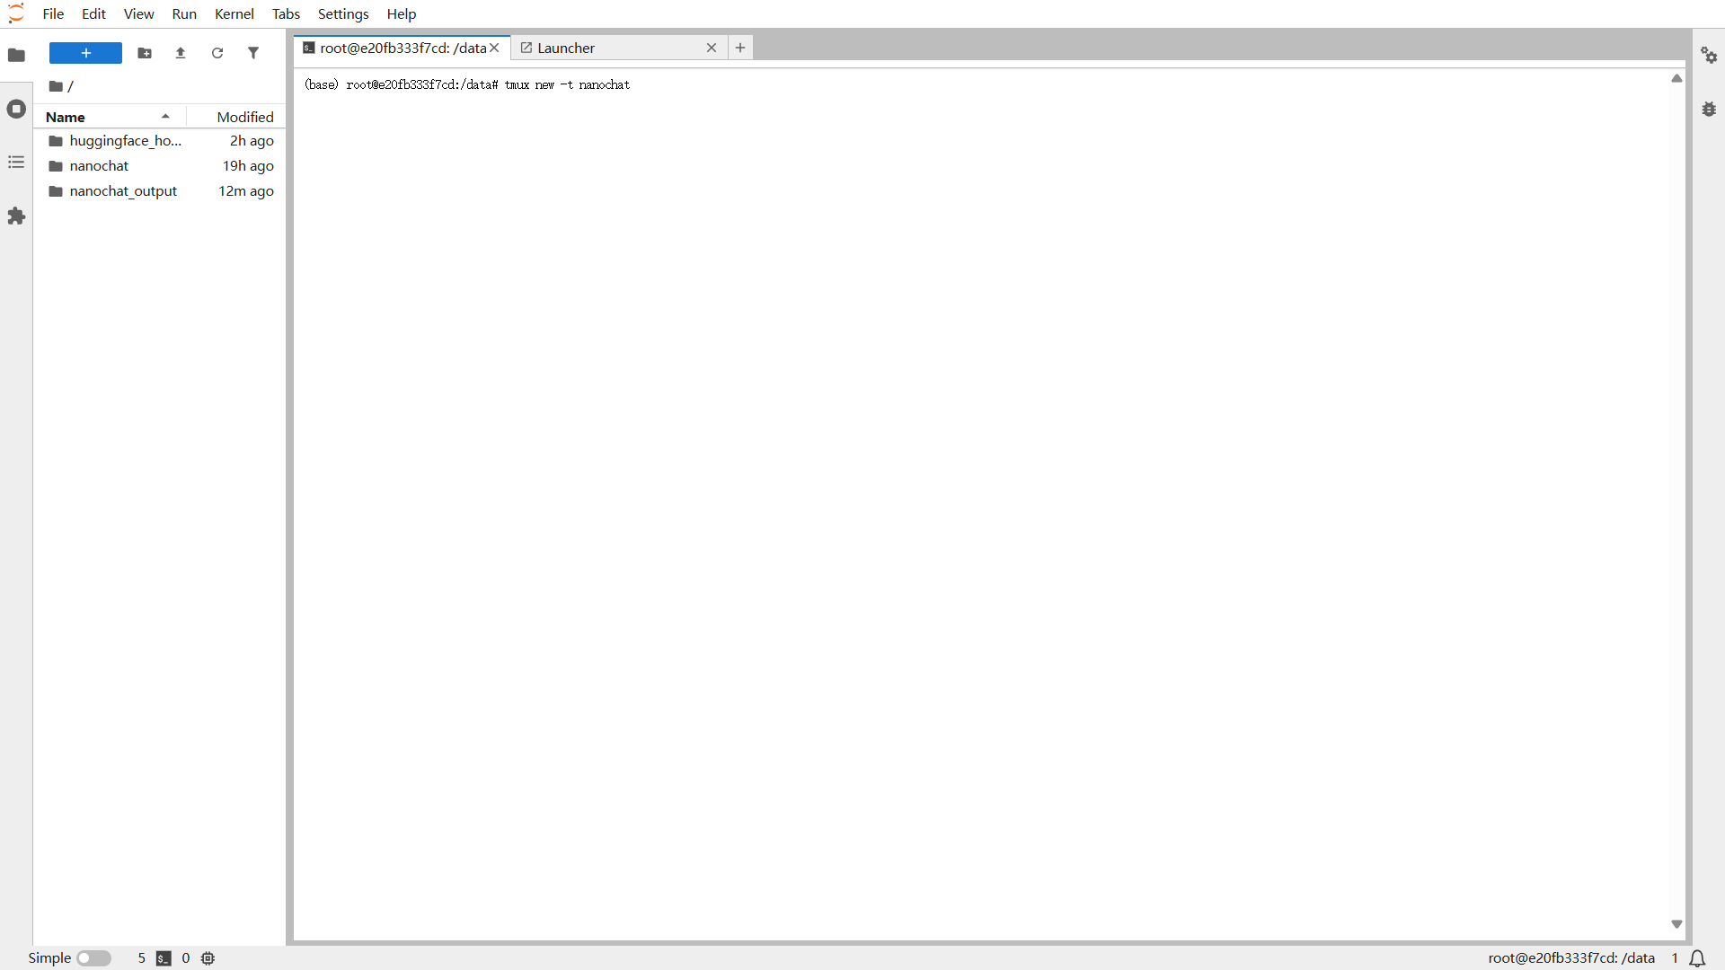Open the Edit menu
1725x970 pixels.
(x=93, y=13)
